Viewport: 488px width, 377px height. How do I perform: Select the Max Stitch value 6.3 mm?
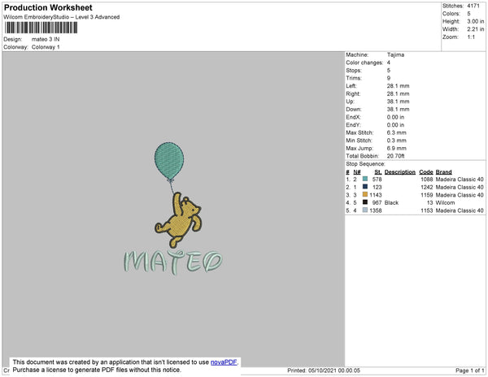pos(397,132)
